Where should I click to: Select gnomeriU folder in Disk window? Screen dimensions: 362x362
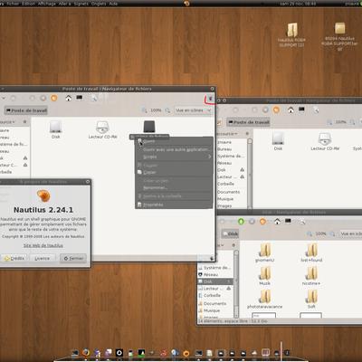coord(264,252)
